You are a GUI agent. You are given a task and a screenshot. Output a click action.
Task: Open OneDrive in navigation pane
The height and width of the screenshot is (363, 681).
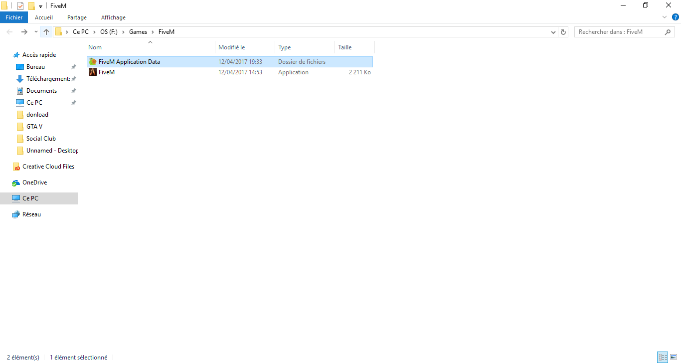pos(34,182)
